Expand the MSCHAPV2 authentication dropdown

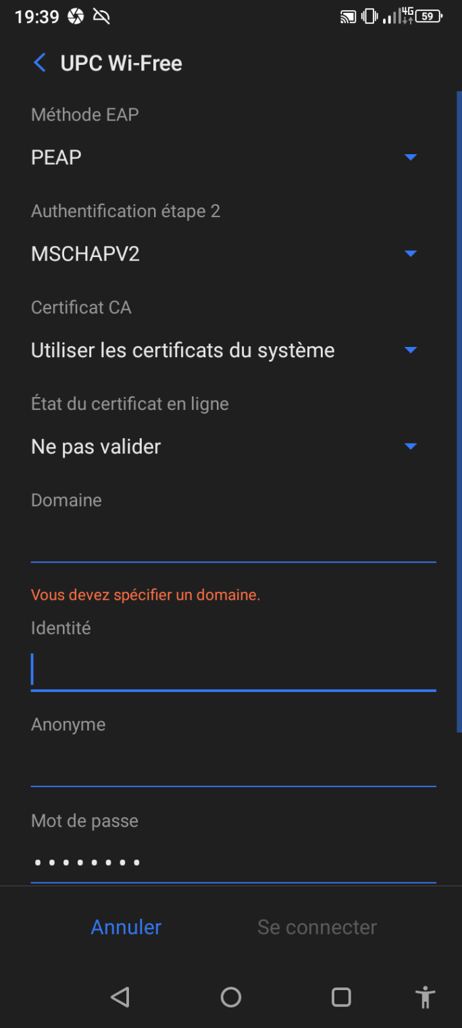click(x=223, y=254)
